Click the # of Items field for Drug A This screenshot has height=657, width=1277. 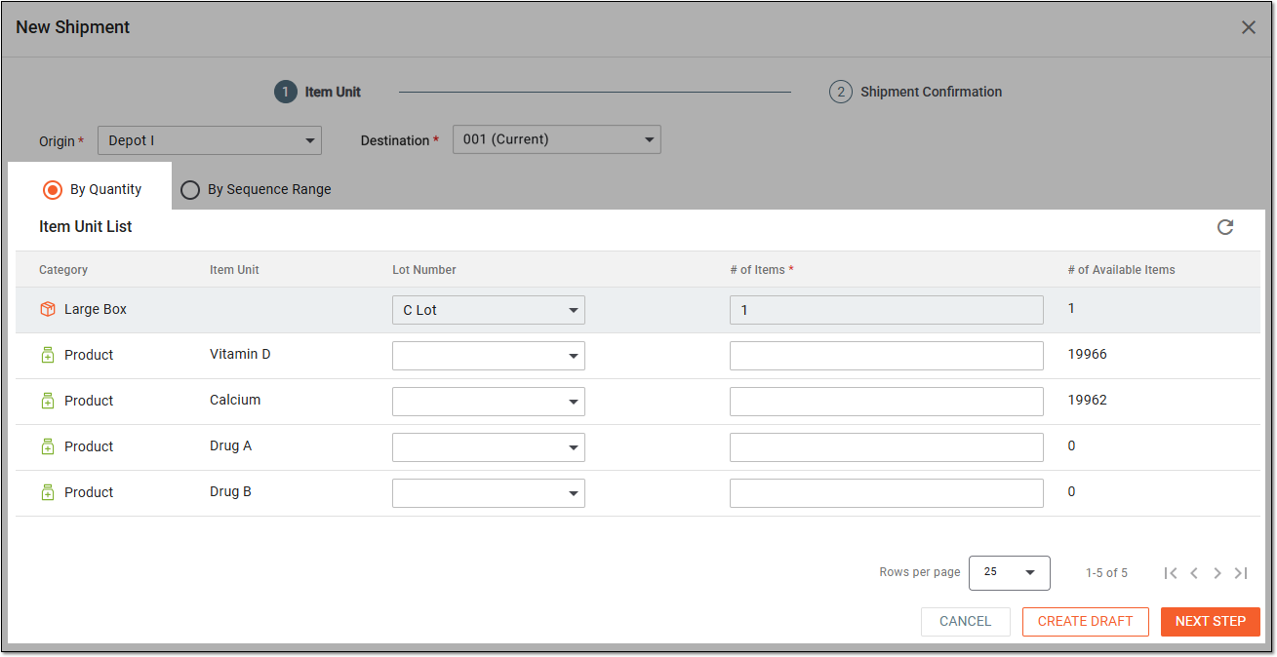(x=887, y=447)
